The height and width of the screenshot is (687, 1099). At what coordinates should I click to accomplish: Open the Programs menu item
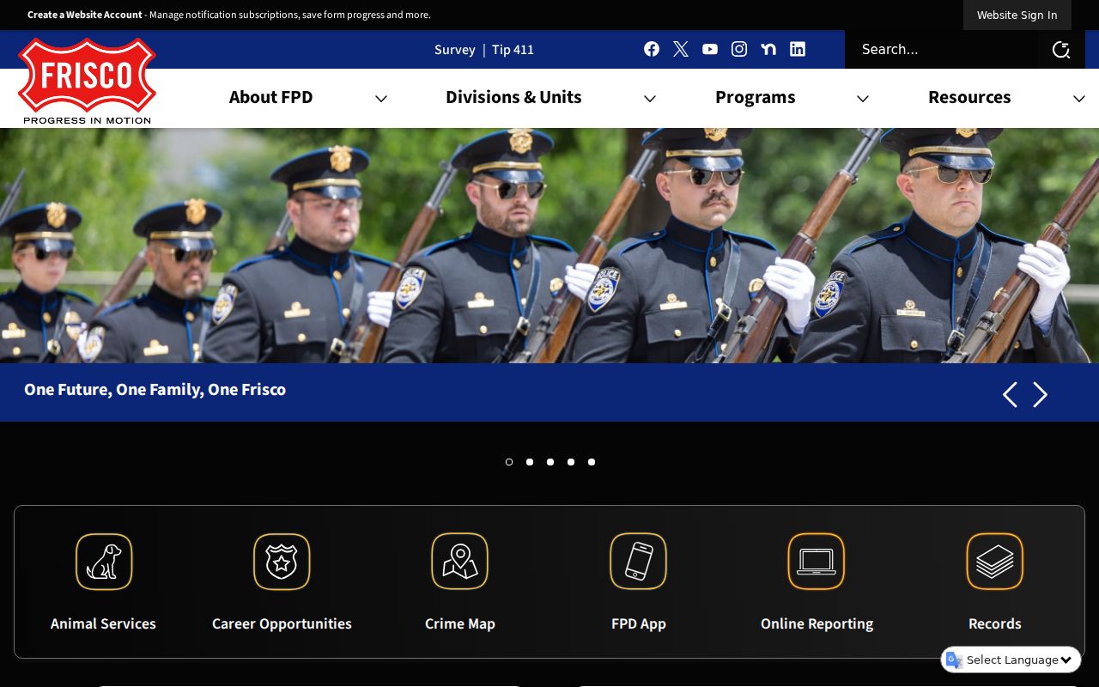tap(756, 97)
